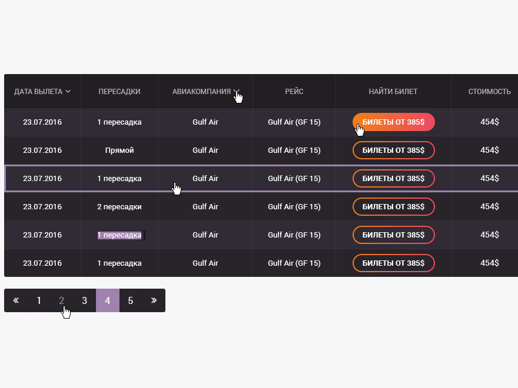Click the Пересадки column header
The image size is (518, 388).
coord(119,91)
